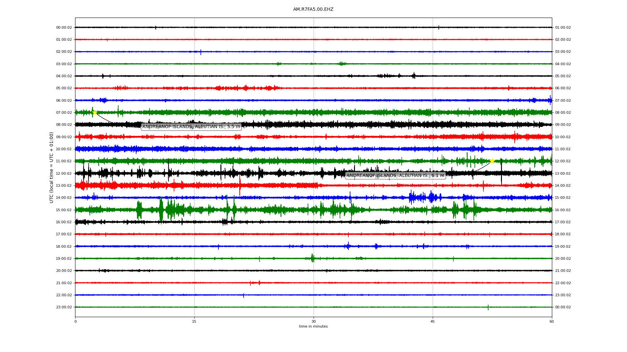Click the left axis label 13:00:02
The width and height of the screenshot is (627, 352).
pos(64,186)
